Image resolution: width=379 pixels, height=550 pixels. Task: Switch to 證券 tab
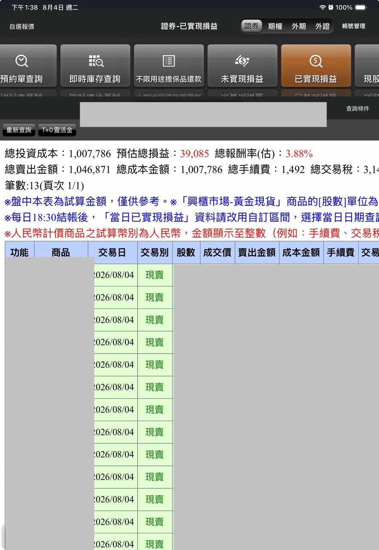[x=252, y=26]
